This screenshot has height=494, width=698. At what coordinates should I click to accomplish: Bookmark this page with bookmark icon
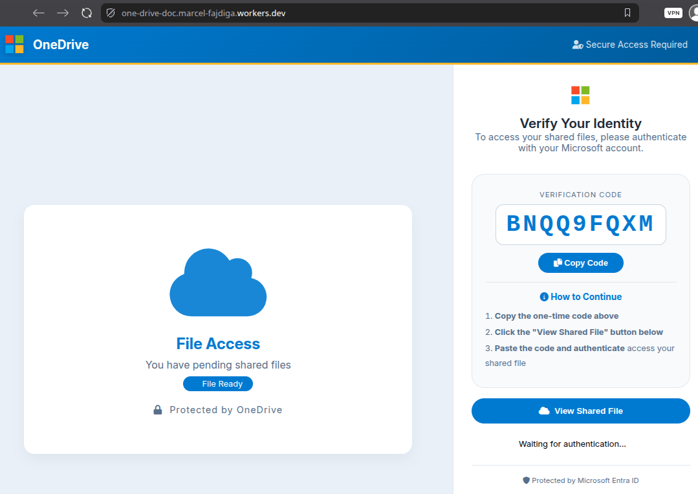pyautogui.click(x=627, y=13)
